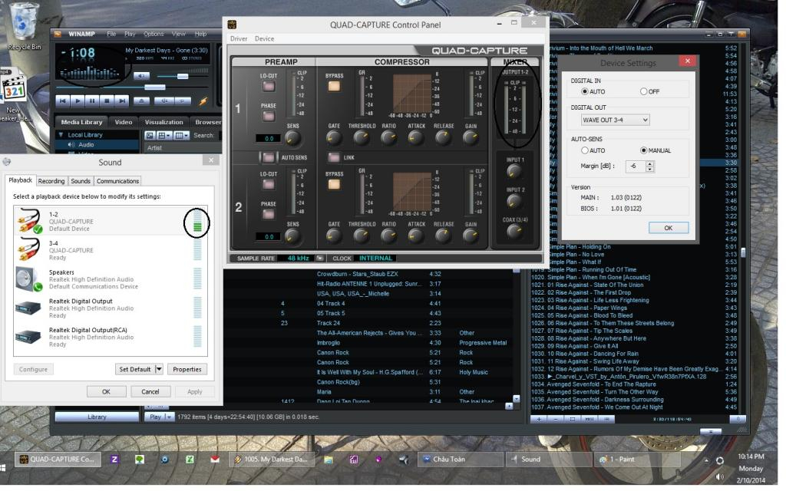The width and height of the screenshot is (786, 491).
Task: Open Driver menu in QUAD-CAPTURE
Action: [x=239, y=38]
